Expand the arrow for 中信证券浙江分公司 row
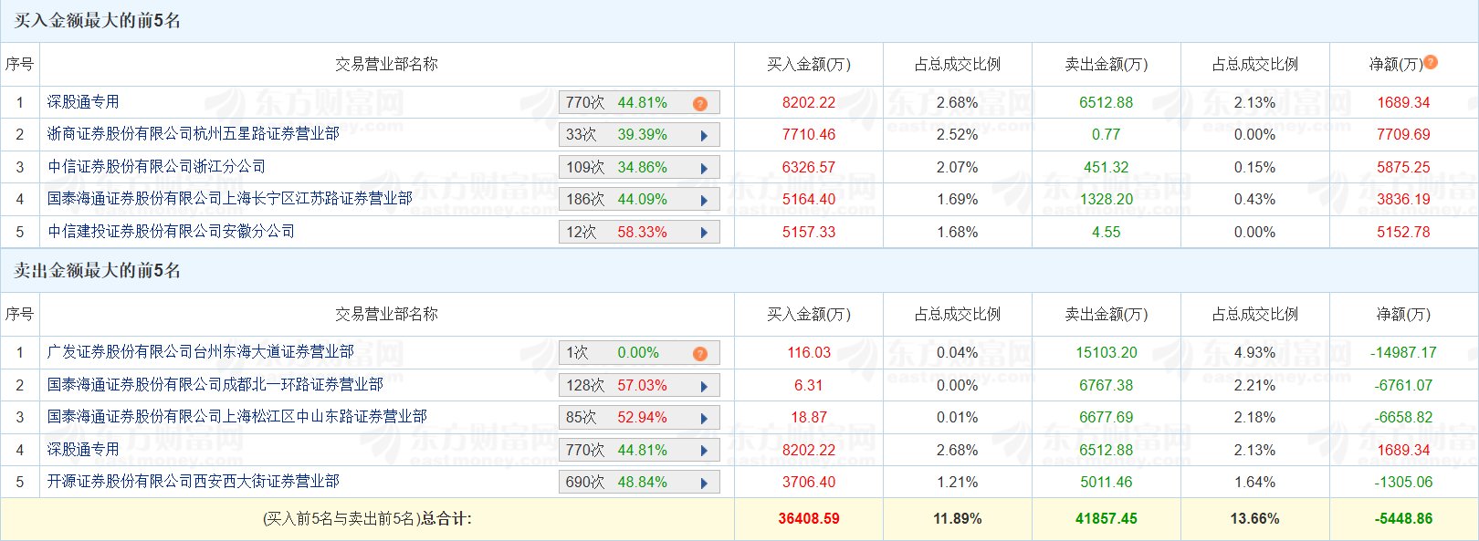Image resolution: width=1479 pixels, height=541 pixels. pos(704,168)
